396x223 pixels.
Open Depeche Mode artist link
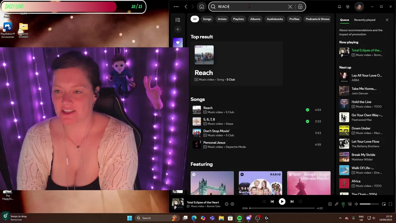pyautogui.click(x=235, y=147)
